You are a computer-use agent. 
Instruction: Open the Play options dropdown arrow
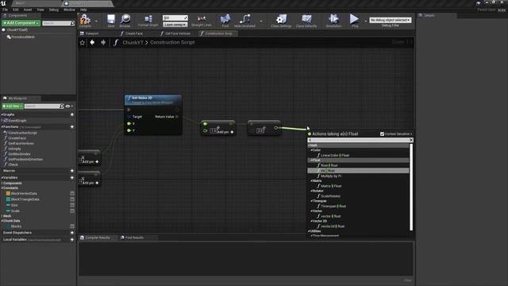365,21
